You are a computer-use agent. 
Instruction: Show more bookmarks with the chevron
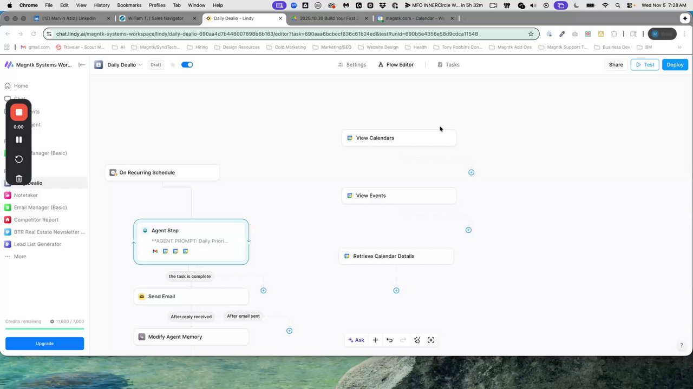click(679, 47)
